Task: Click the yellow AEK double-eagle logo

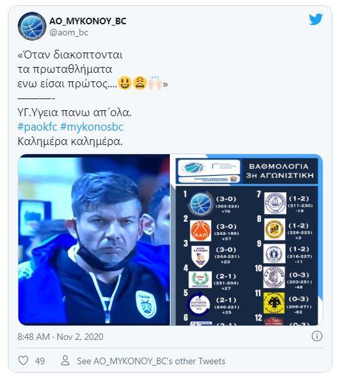Action: pyautogui.click(x=274, y=303)
